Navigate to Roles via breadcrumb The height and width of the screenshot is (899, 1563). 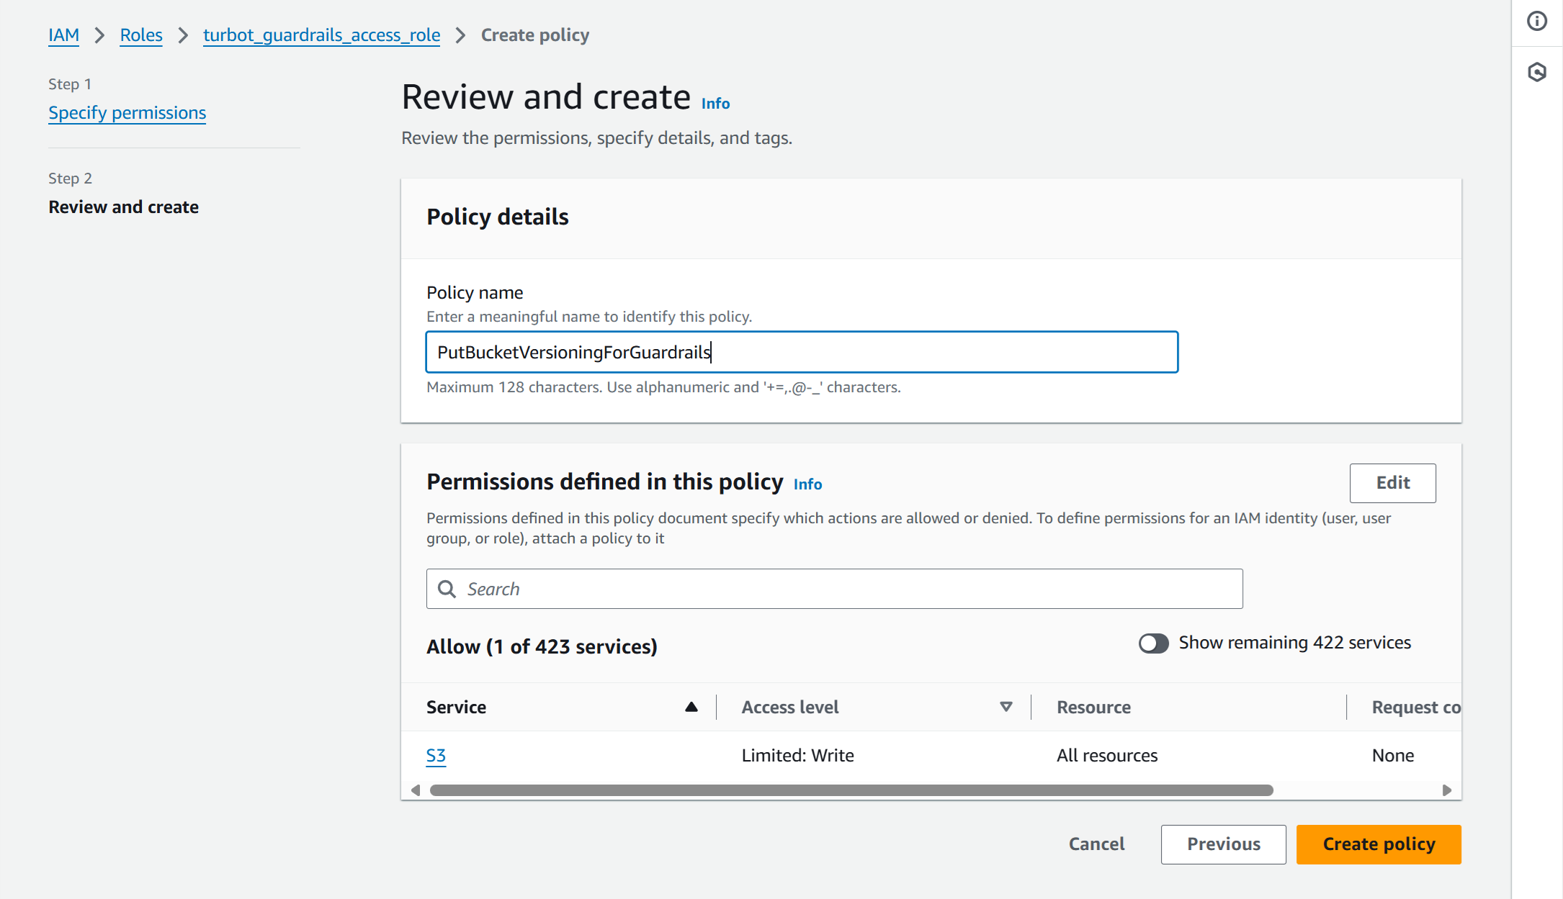tap(140, 35)
